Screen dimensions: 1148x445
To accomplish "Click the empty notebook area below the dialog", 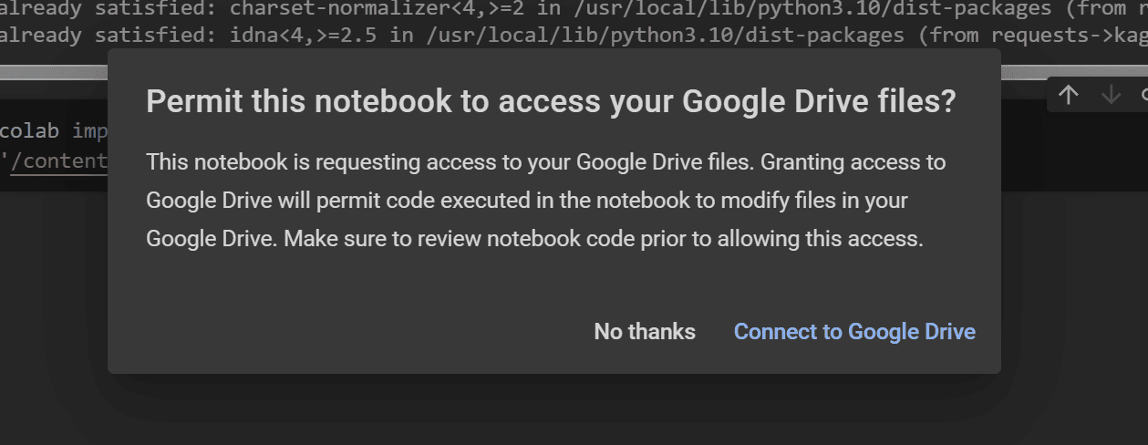I will (x=574, y=410).
